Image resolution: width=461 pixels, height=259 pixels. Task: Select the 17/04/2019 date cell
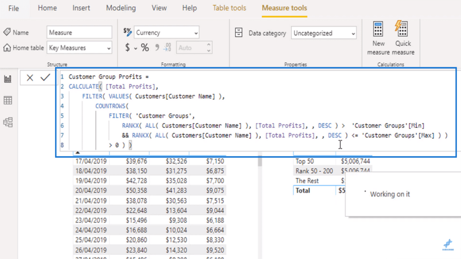click(91, 161)
